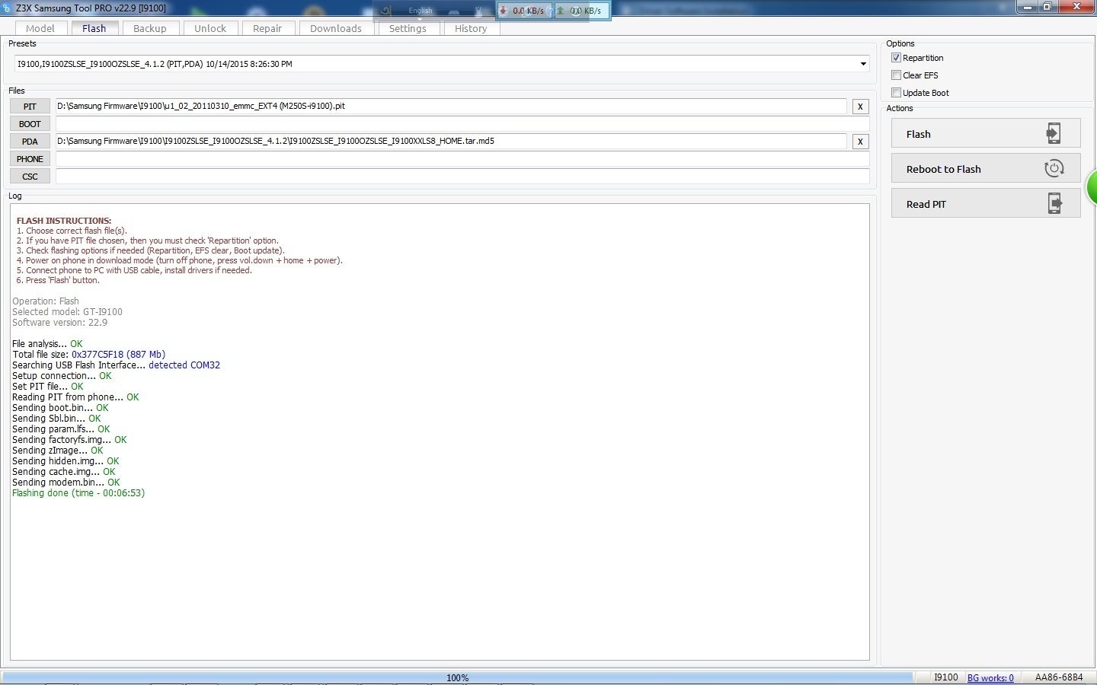Click the upload speed arrow indicator

(561, 11)
